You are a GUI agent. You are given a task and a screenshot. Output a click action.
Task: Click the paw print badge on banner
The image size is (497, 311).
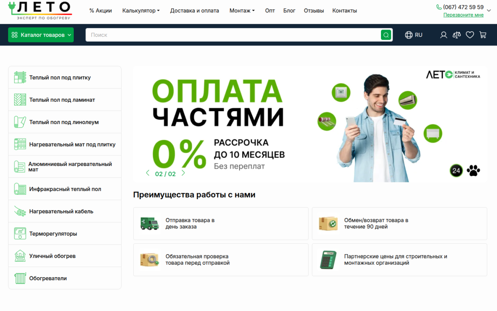point(473,171)
